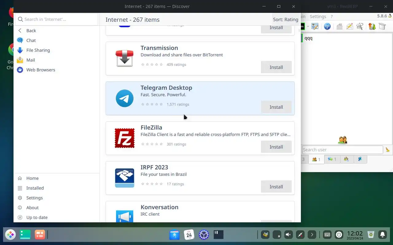Install Transmission
This screenshot has height=245, width=393.
(x=276, y=67)
